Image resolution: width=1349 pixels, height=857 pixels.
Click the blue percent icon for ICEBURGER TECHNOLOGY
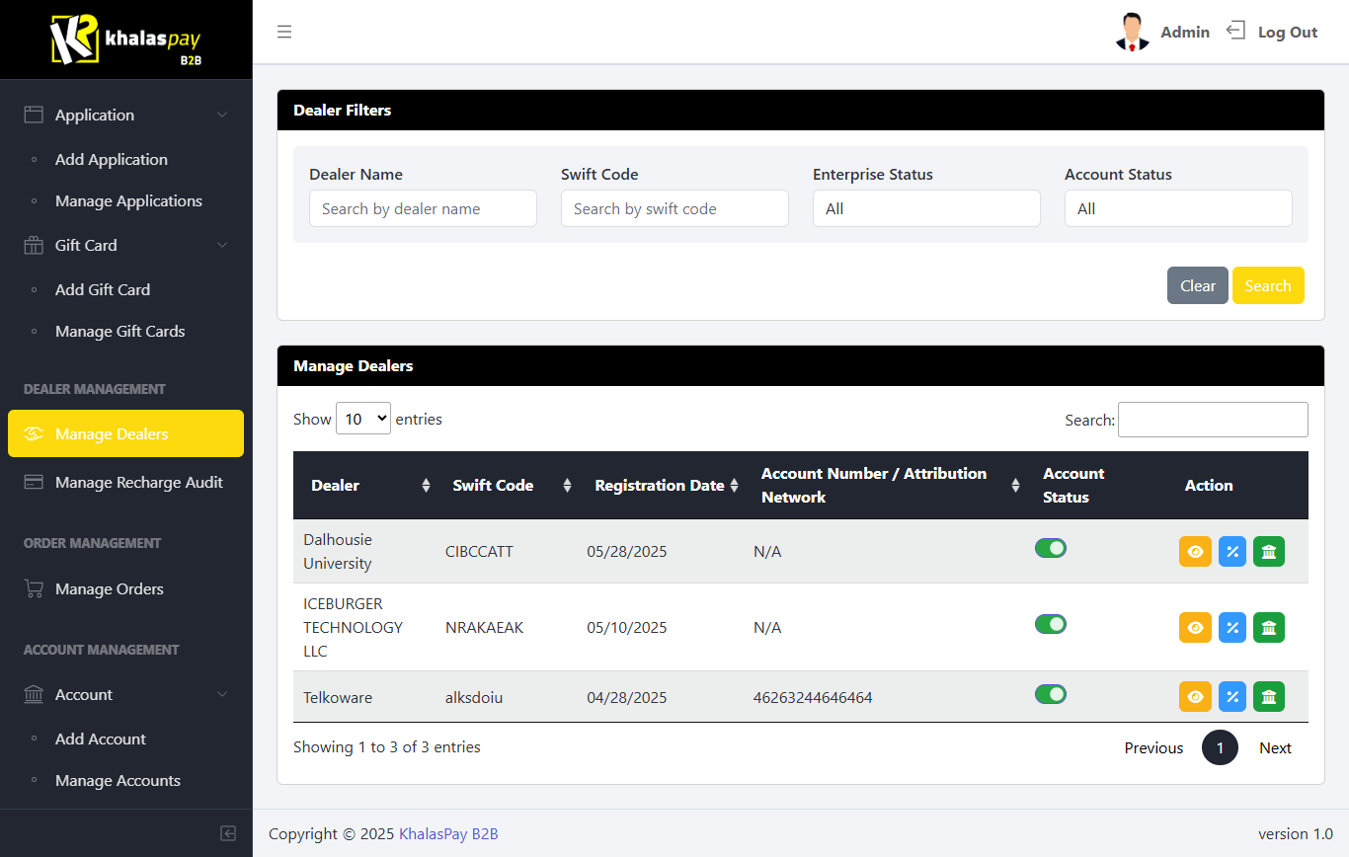pos(1232,628)
